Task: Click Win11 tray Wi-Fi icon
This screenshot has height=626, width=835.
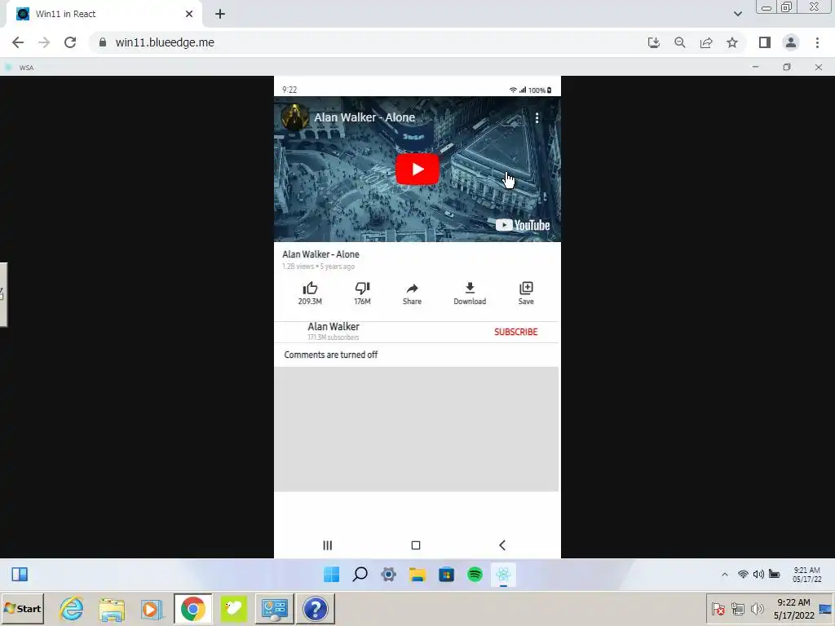Action: pyautogui.click(x=743, y=575)
